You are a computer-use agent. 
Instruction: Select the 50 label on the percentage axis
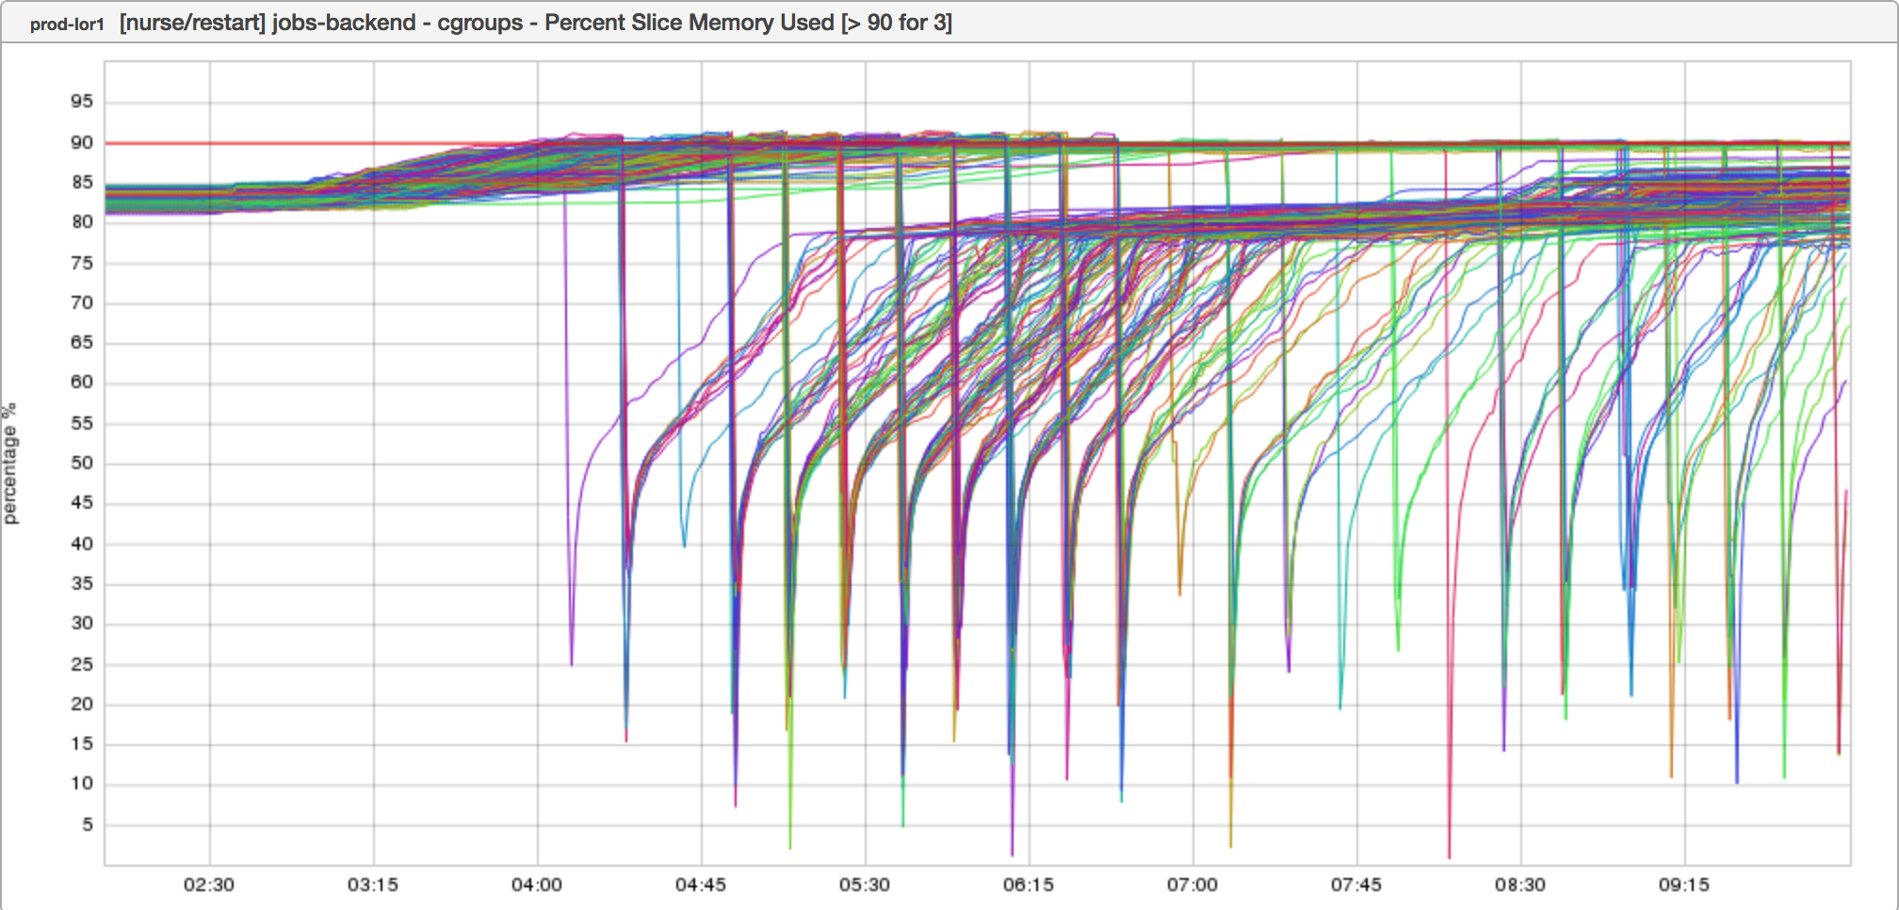[x=82, y=463]
